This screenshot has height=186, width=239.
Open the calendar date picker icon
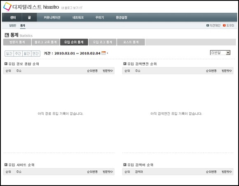tap(103, 53)
